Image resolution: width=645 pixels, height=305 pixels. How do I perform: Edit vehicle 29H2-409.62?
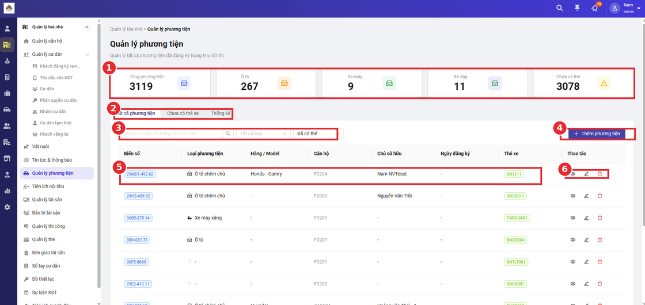[587, 196]
